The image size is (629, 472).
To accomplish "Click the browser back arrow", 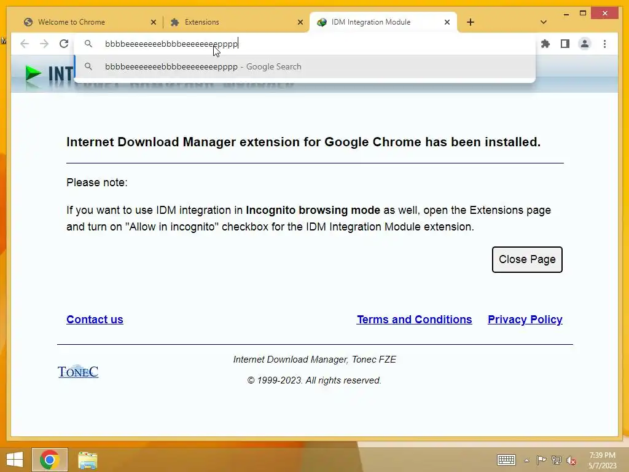I will click(x=25, y=44).
